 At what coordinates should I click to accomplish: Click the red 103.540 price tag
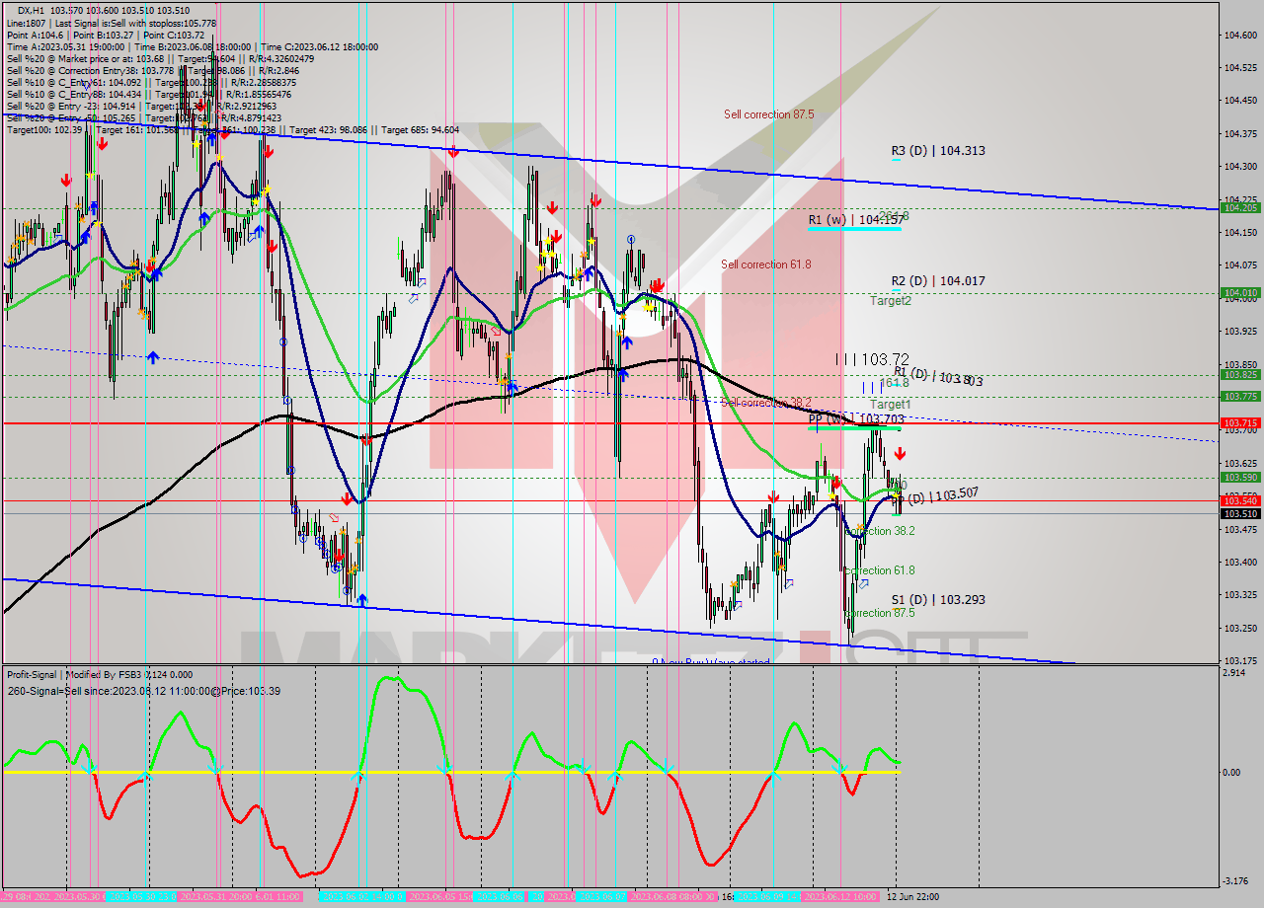1240,500
